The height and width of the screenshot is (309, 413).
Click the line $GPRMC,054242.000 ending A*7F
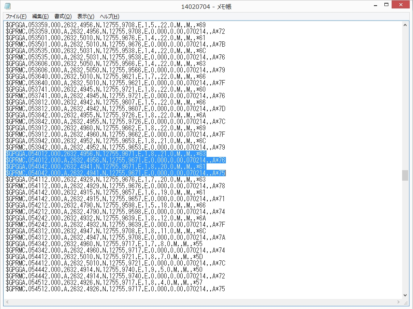pos(115,225)
